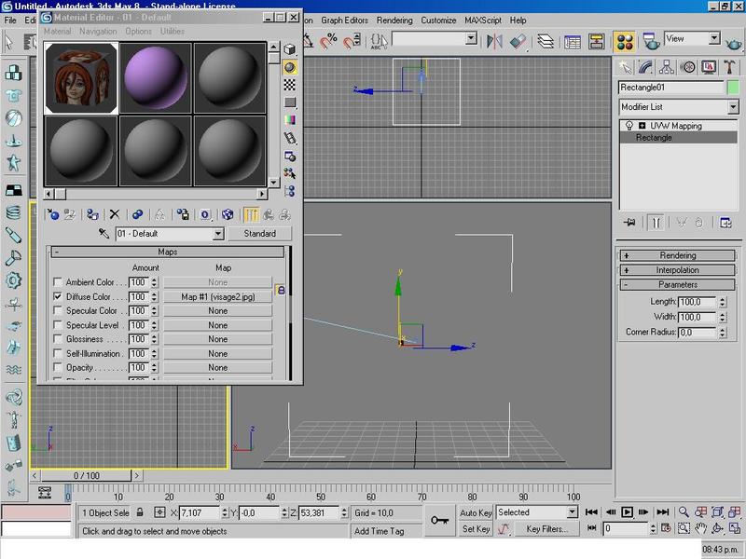Click the Quick Render teapot icon
The width and height of the screenshot is (746, 559).
[734, 44]
